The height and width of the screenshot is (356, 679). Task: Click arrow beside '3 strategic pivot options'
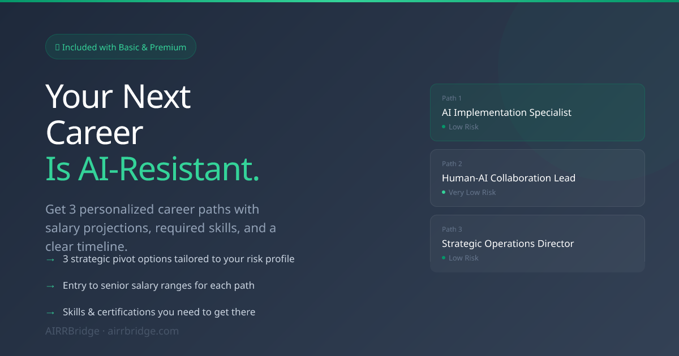point(50,259)
